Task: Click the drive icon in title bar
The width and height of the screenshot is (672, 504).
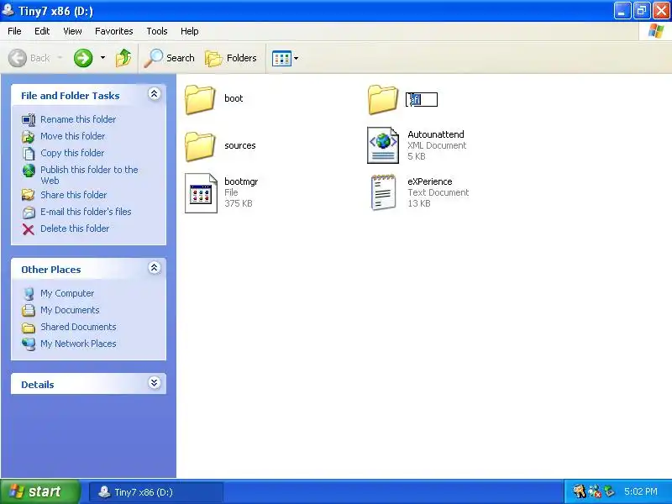Action: 8,10
